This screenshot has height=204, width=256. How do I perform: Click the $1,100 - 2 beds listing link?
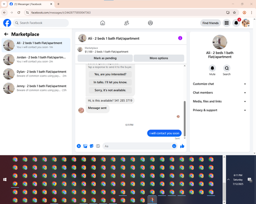106,52
